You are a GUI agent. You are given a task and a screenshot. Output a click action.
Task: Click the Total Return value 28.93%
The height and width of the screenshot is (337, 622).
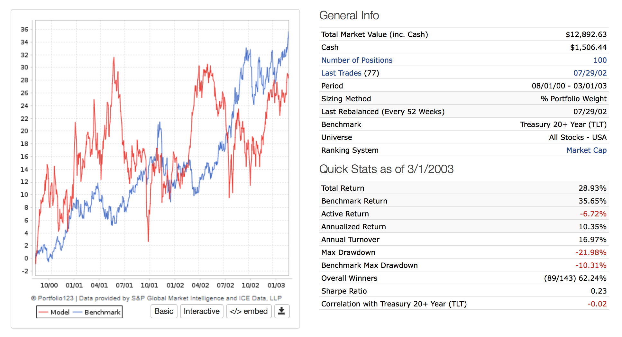592,188
